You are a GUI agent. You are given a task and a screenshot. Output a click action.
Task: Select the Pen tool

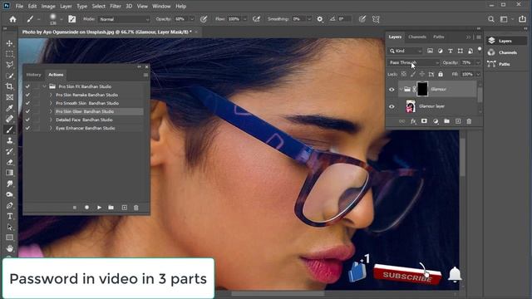click(9, 205)
